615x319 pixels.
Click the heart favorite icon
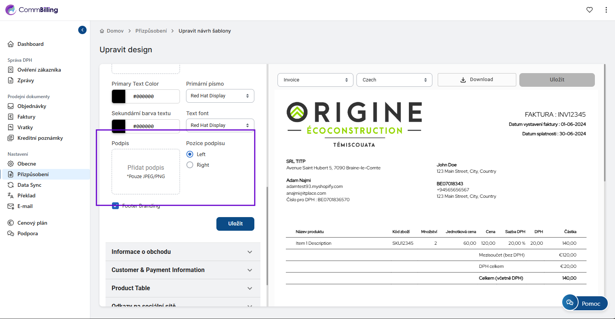click(x=589, y=10)
